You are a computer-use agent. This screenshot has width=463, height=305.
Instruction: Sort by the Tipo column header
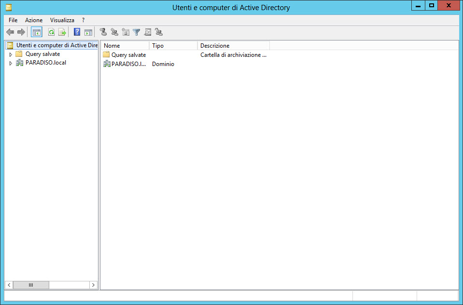(x=174, y=46)
